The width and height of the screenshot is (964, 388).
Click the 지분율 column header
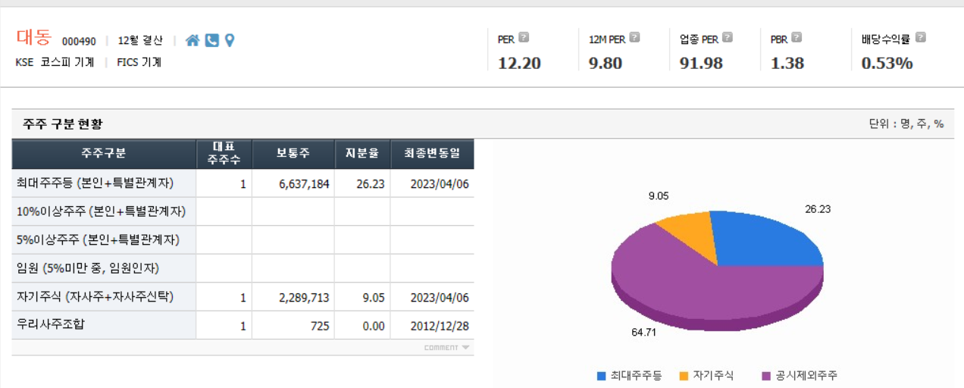coord(362,154)
